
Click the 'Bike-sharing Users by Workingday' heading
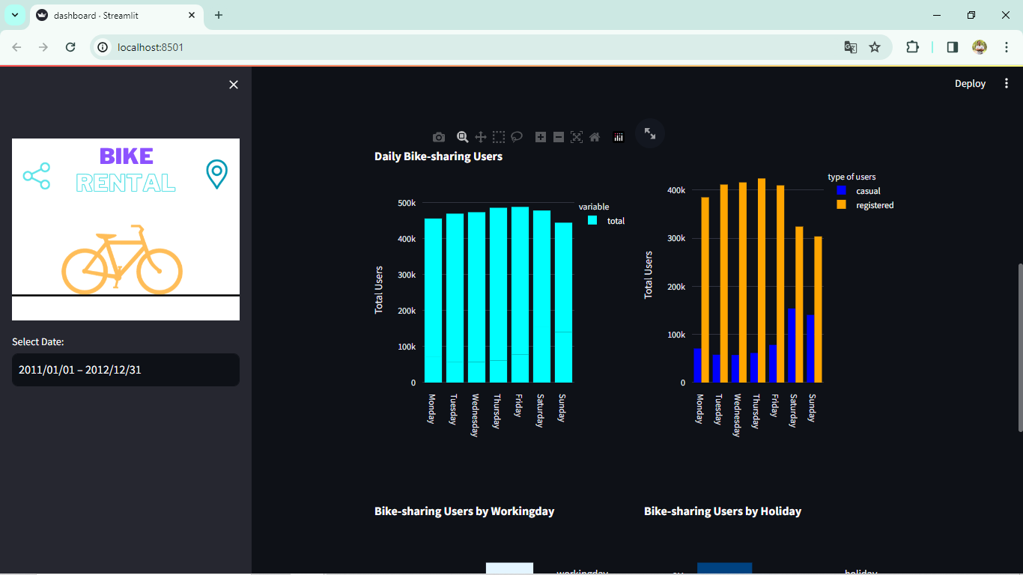coord(464,511)
